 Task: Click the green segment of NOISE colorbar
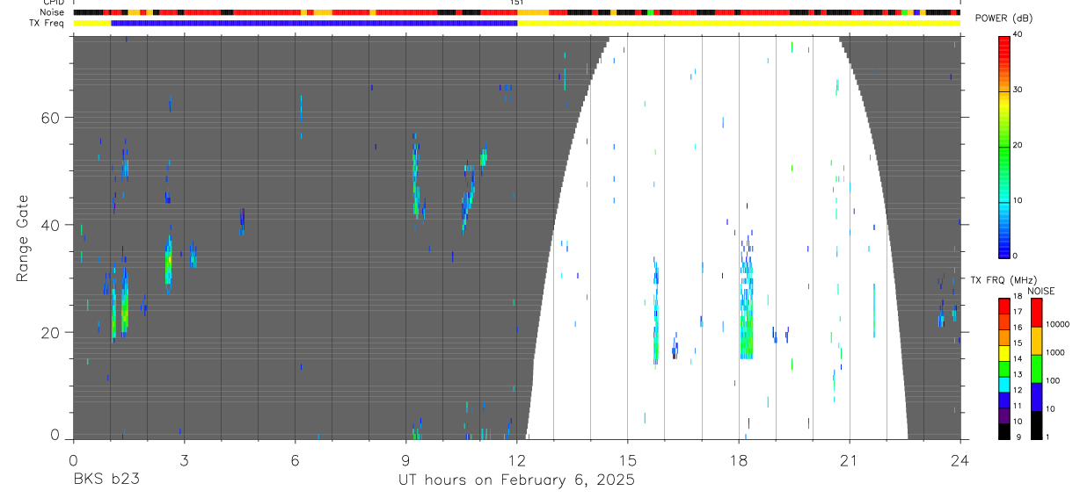(1035, 369)
